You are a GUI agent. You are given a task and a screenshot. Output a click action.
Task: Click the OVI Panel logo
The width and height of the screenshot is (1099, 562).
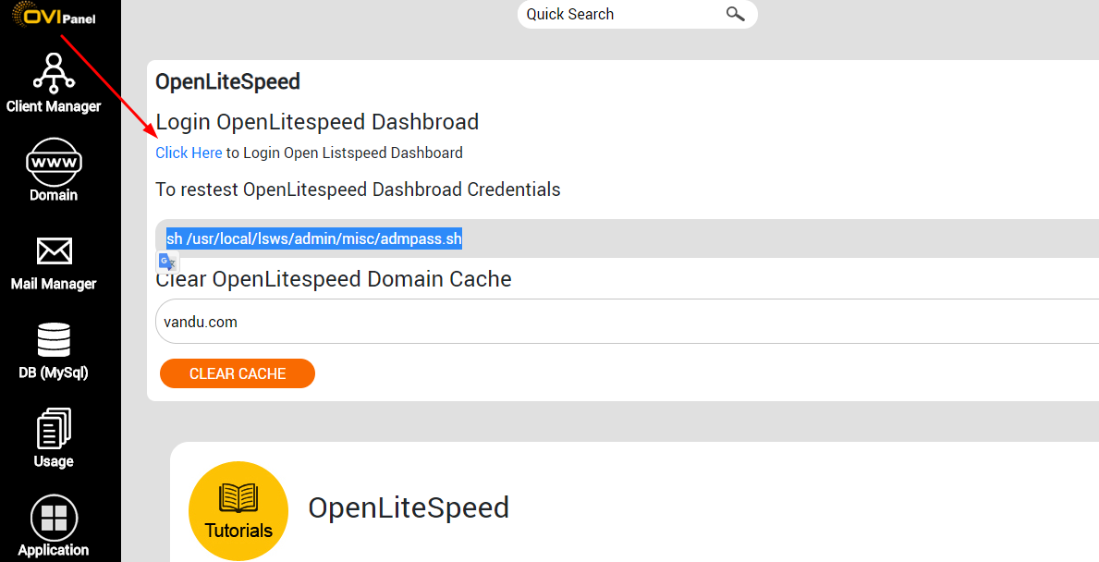(54, 15)
